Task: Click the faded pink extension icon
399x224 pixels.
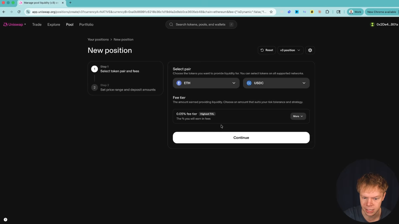Action: 282,12
